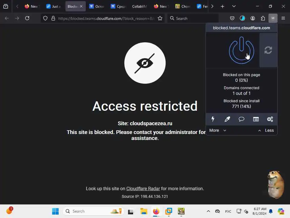
Task: Open tracking protection shield icon
Action: coord(45,18)
